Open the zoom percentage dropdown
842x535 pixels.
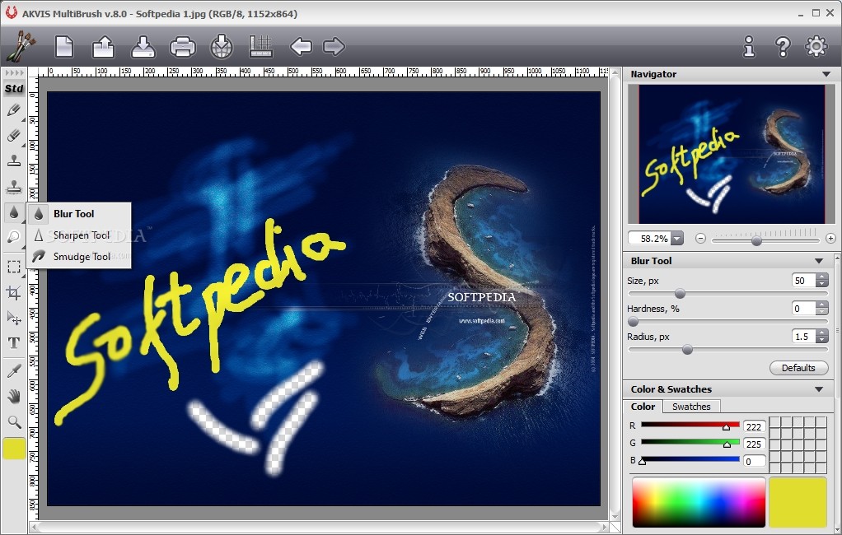pyautogui.click(x=677, y=238)
